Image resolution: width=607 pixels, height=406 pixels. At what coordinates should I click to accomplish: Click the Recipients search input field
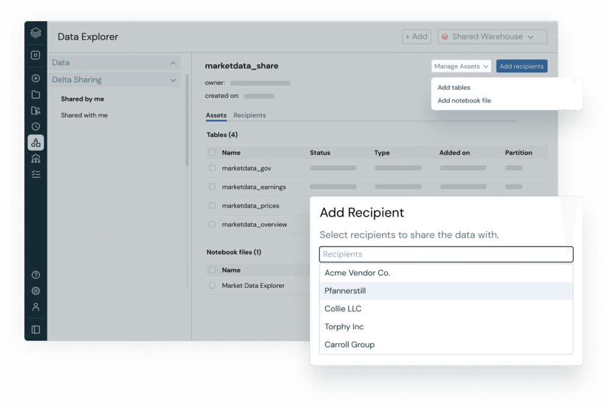coord(446,254)
